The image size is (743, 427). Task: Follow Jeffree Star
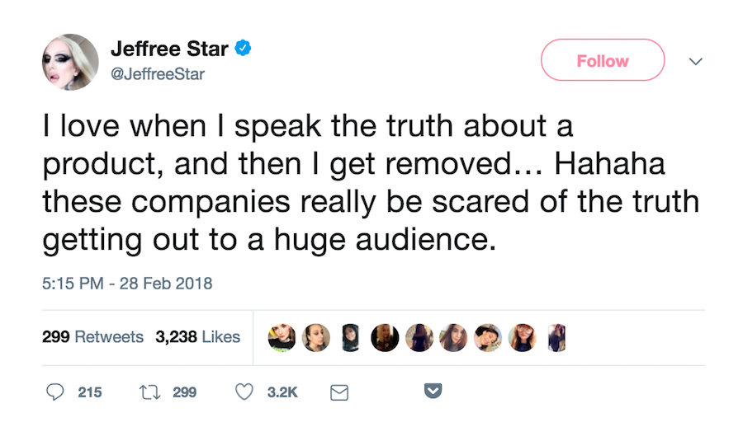[x=602, y=60]
